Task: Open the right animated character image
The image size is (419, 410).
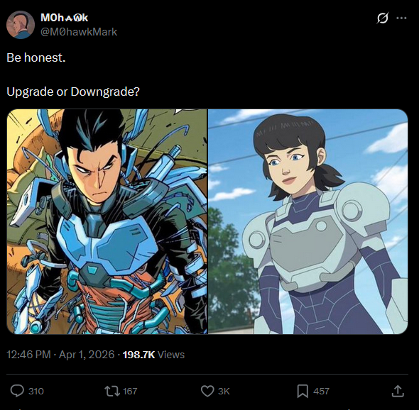Action: click(x=308, y=221)
